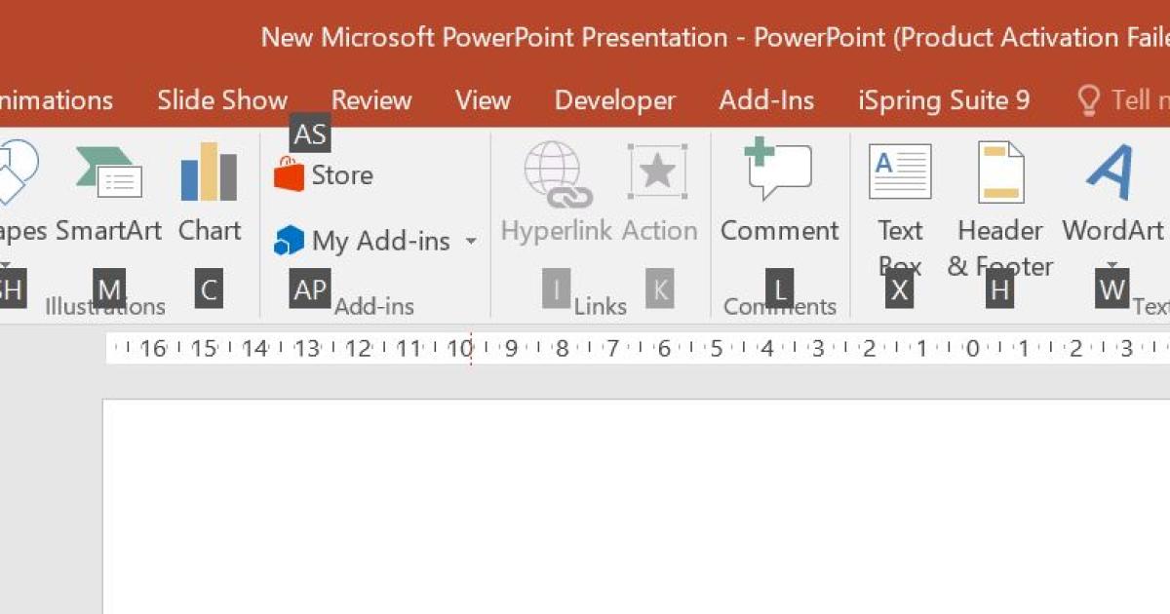The image size is (1170, 614).
Task: Click the blank slide canvas
Action: pyautogui.click(x=634, y=507)
